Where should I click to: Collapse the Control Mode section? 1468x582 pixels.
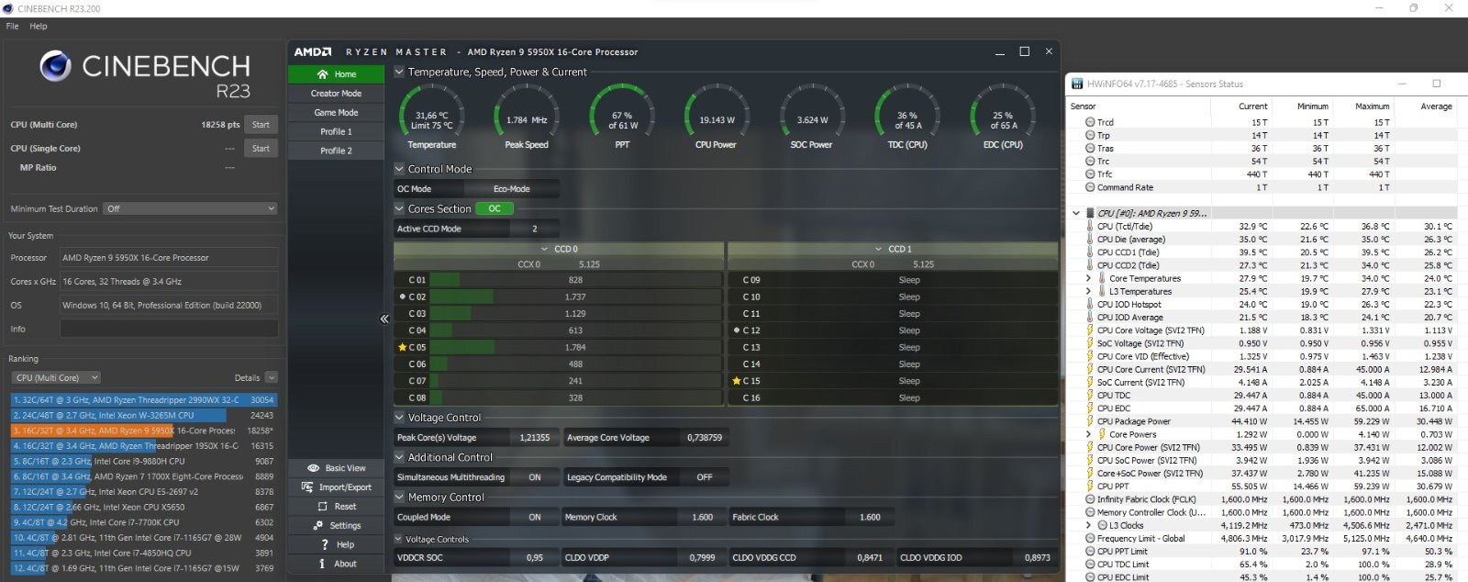pos(399,169)
